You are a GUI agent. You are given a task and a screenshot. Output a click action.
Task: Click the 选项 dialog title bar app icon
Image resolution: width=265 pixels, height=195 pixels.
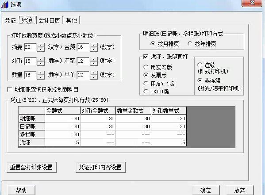pyautogui.click(x=5, y=4)
